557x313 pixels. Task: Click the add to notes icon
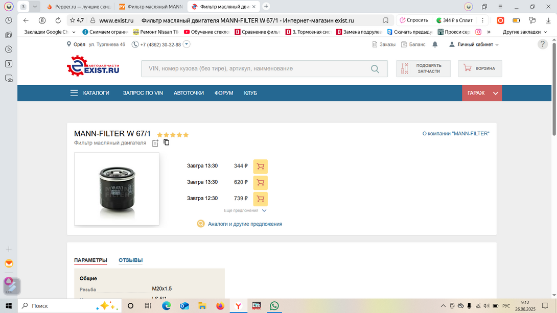pyautogui.click(x=155, y=143)
